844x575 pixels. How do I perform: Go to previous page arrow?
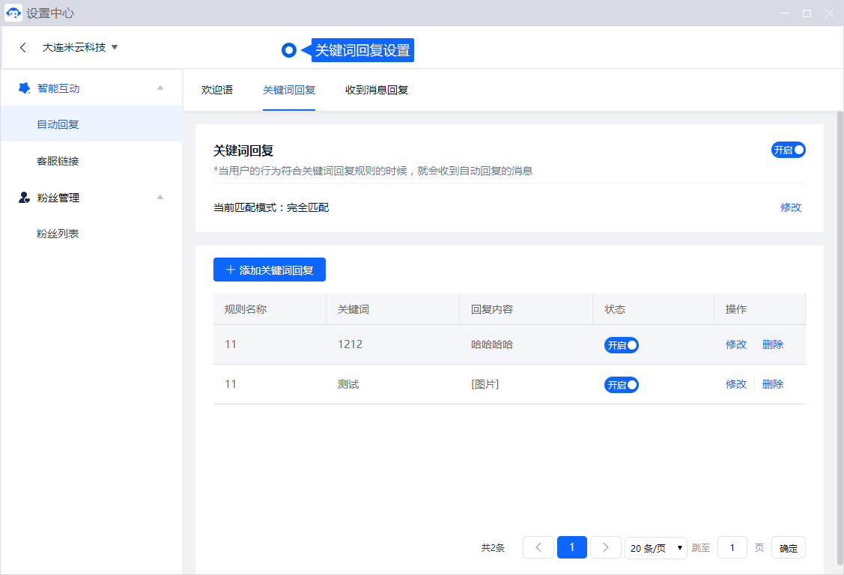(538, 547)
